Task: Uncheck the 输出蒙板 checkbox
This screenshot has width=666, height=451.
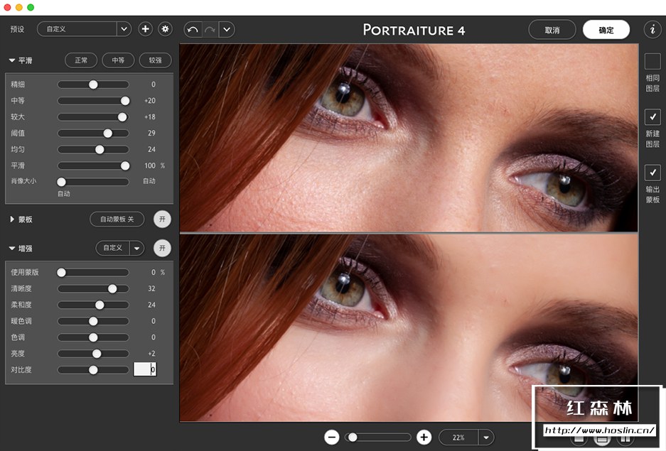Action: (652, 173)
